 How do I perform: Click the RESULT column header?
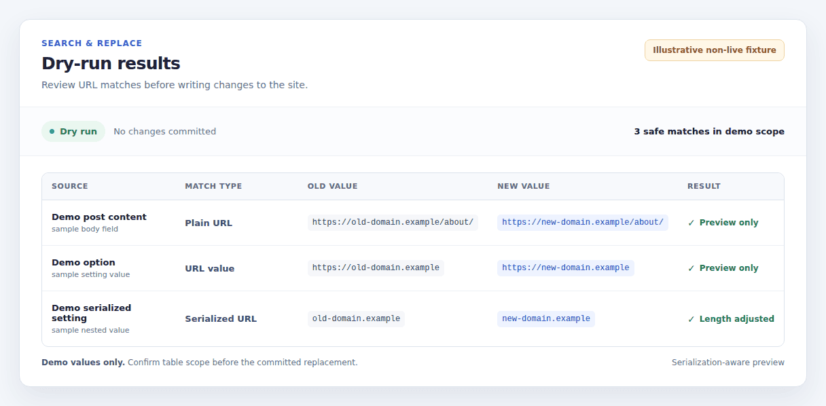point(704,186)
